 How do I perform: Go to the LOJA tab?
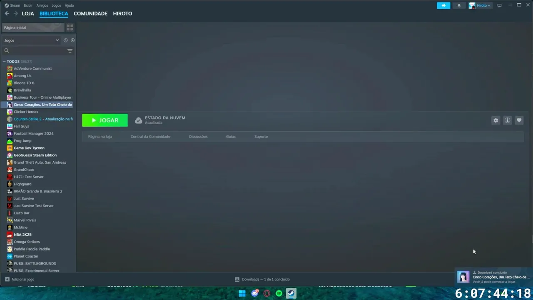tap(28, 13)
